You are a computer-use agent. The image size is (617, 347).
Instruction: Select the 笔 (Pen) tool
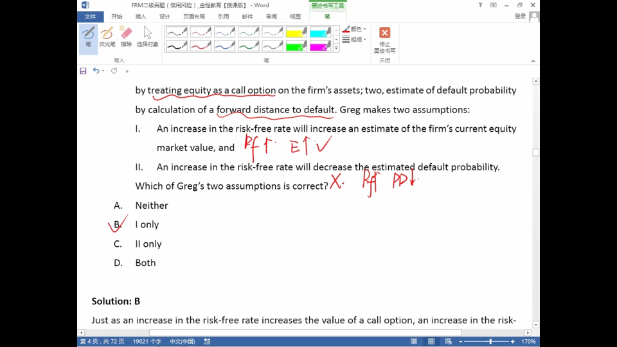click(88, 38)
